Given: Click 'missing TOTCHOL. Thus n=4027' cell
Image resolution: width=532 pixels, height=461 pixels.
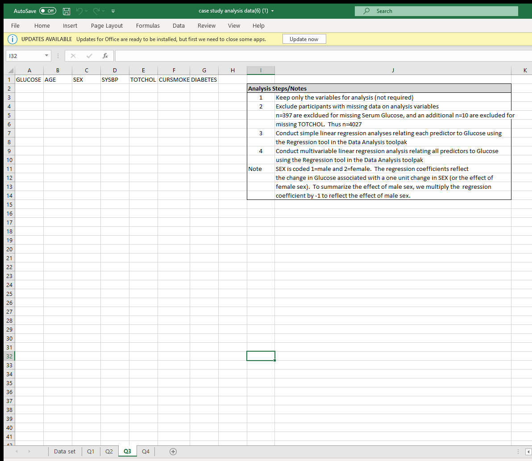Looking at the screenshot, I should click(393, 124).
